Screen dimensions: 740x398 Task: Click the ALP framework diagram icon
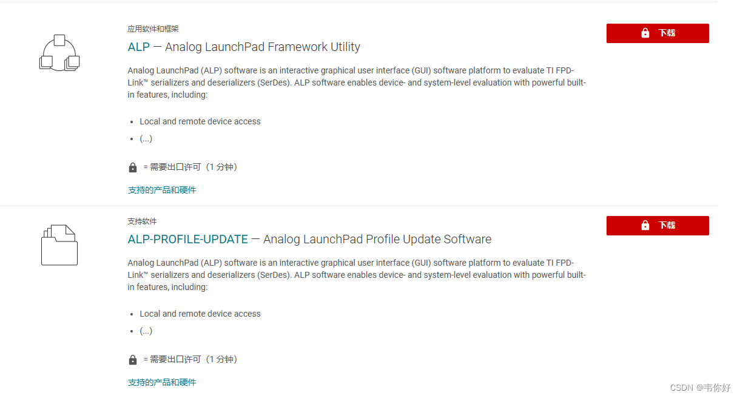(59, 53)
